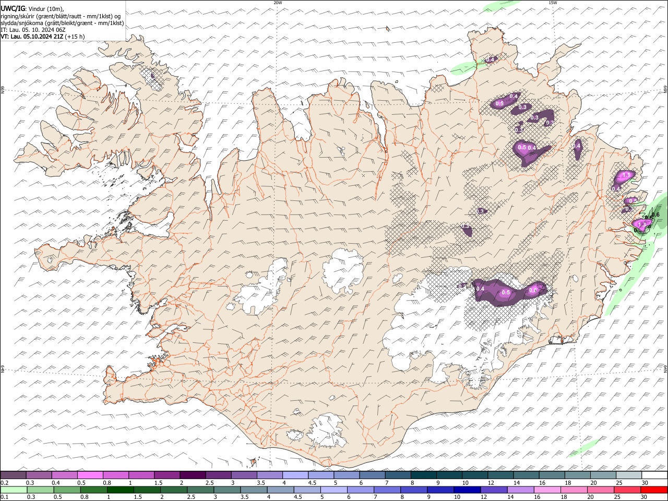
Task: Click the bold 'VT: Lau. 05.10.2024 21Z' text
Action: (x=32, y=37)
